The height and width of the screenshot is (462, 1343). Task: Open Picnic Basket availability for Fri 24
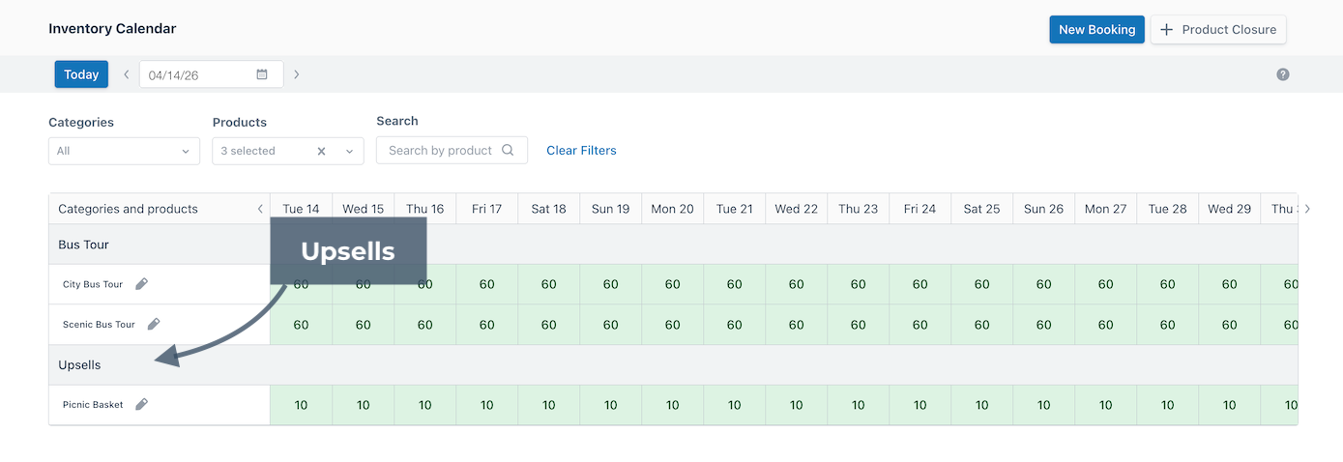coord(920,405)
